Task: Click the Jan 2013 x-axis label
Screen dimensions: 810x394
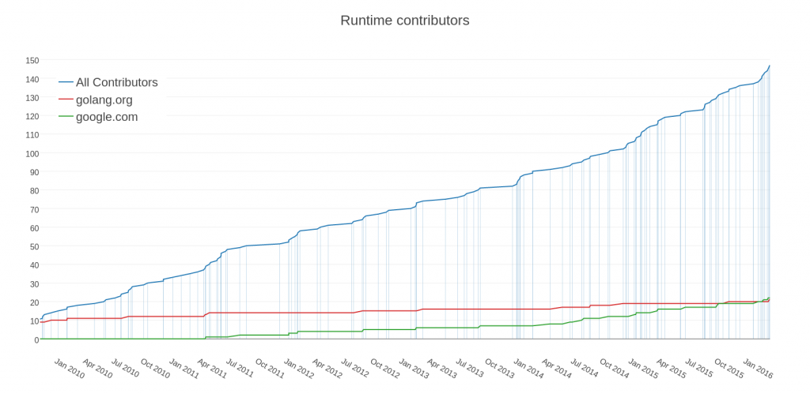Action: (x=414, y=369)
